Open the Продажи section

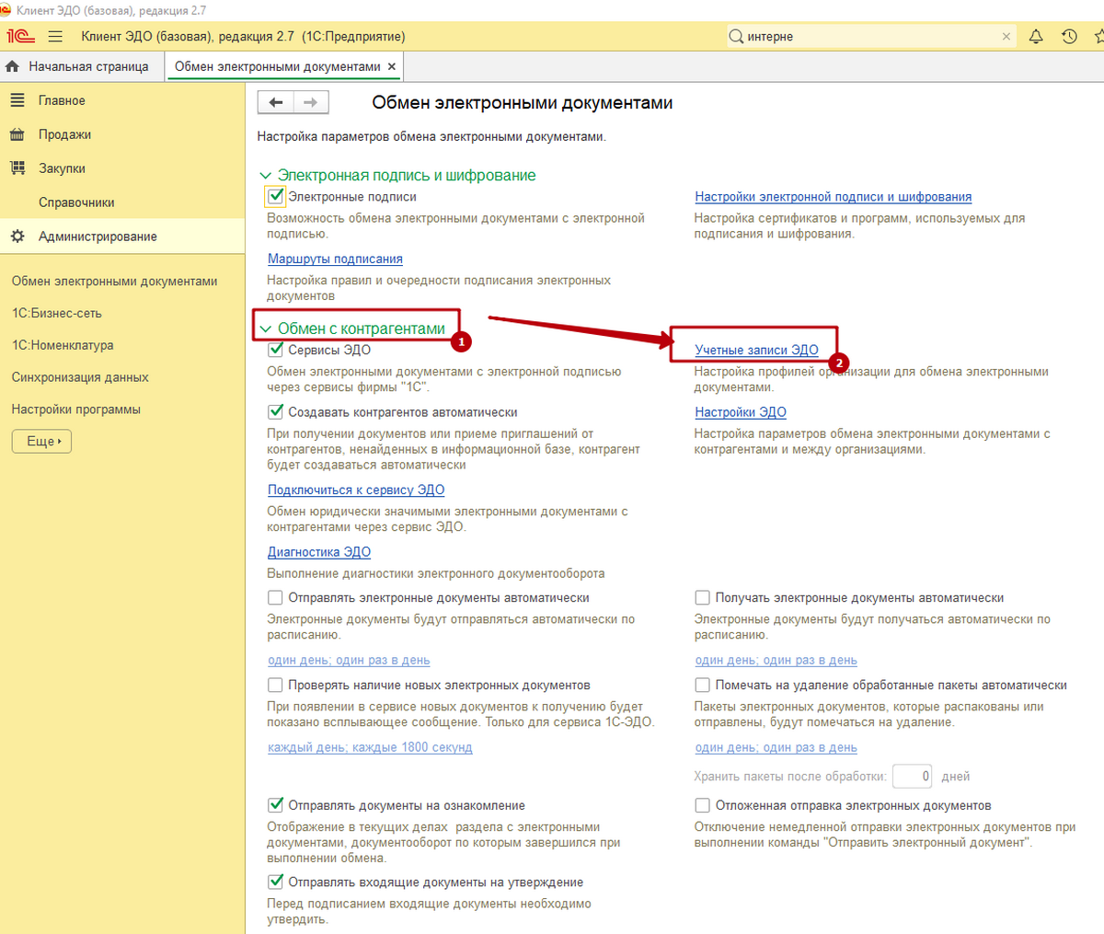point(64,134)
